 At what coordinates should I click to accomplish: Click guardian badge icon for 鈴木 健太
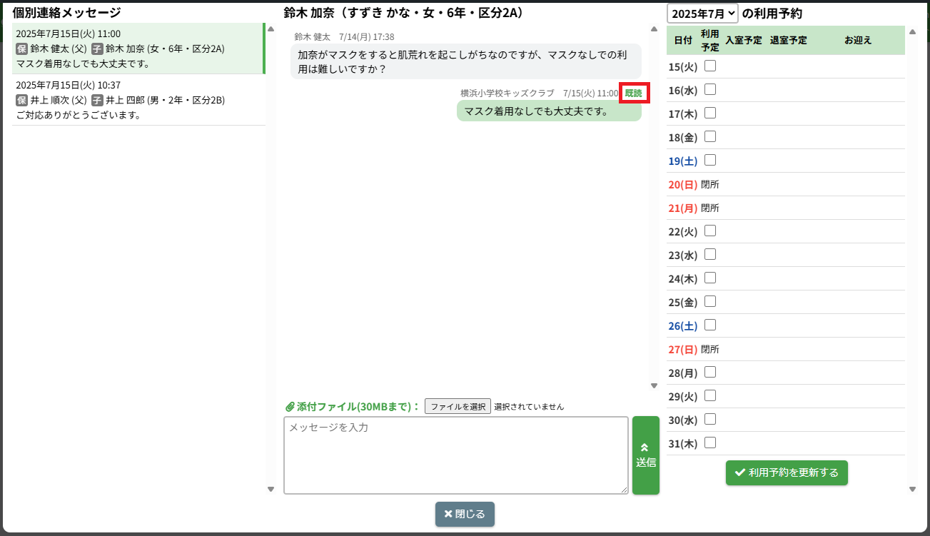(21, 49)
